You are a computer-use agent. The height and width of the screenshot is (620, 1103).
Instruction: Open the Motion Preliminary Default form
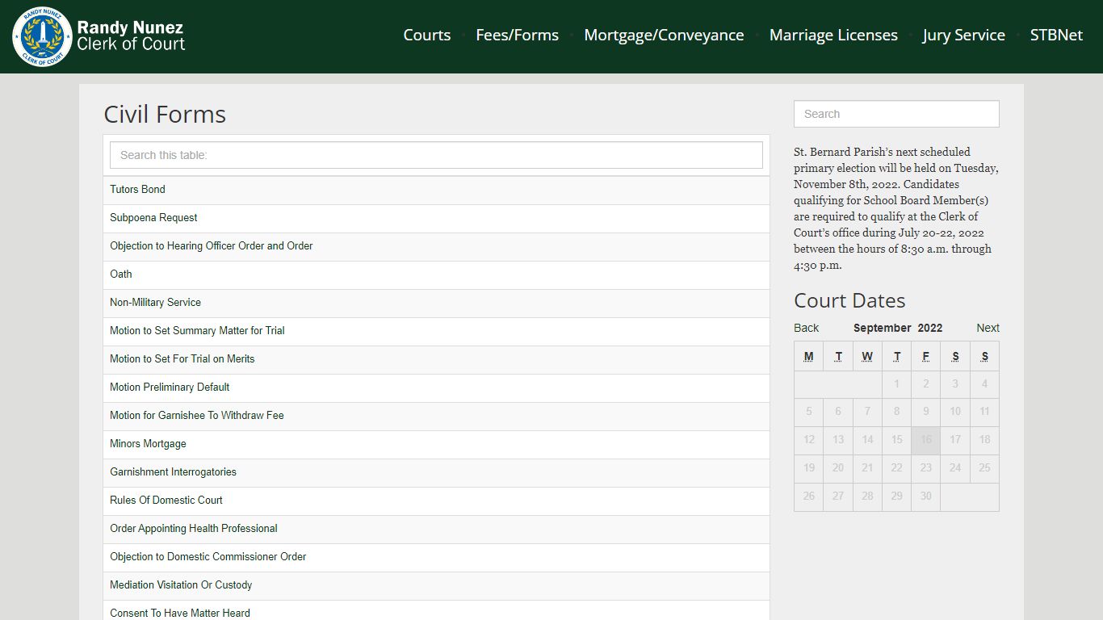pos(170,387)
